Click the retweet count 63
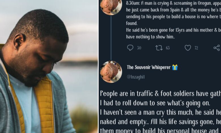 [x=168, y=48]
